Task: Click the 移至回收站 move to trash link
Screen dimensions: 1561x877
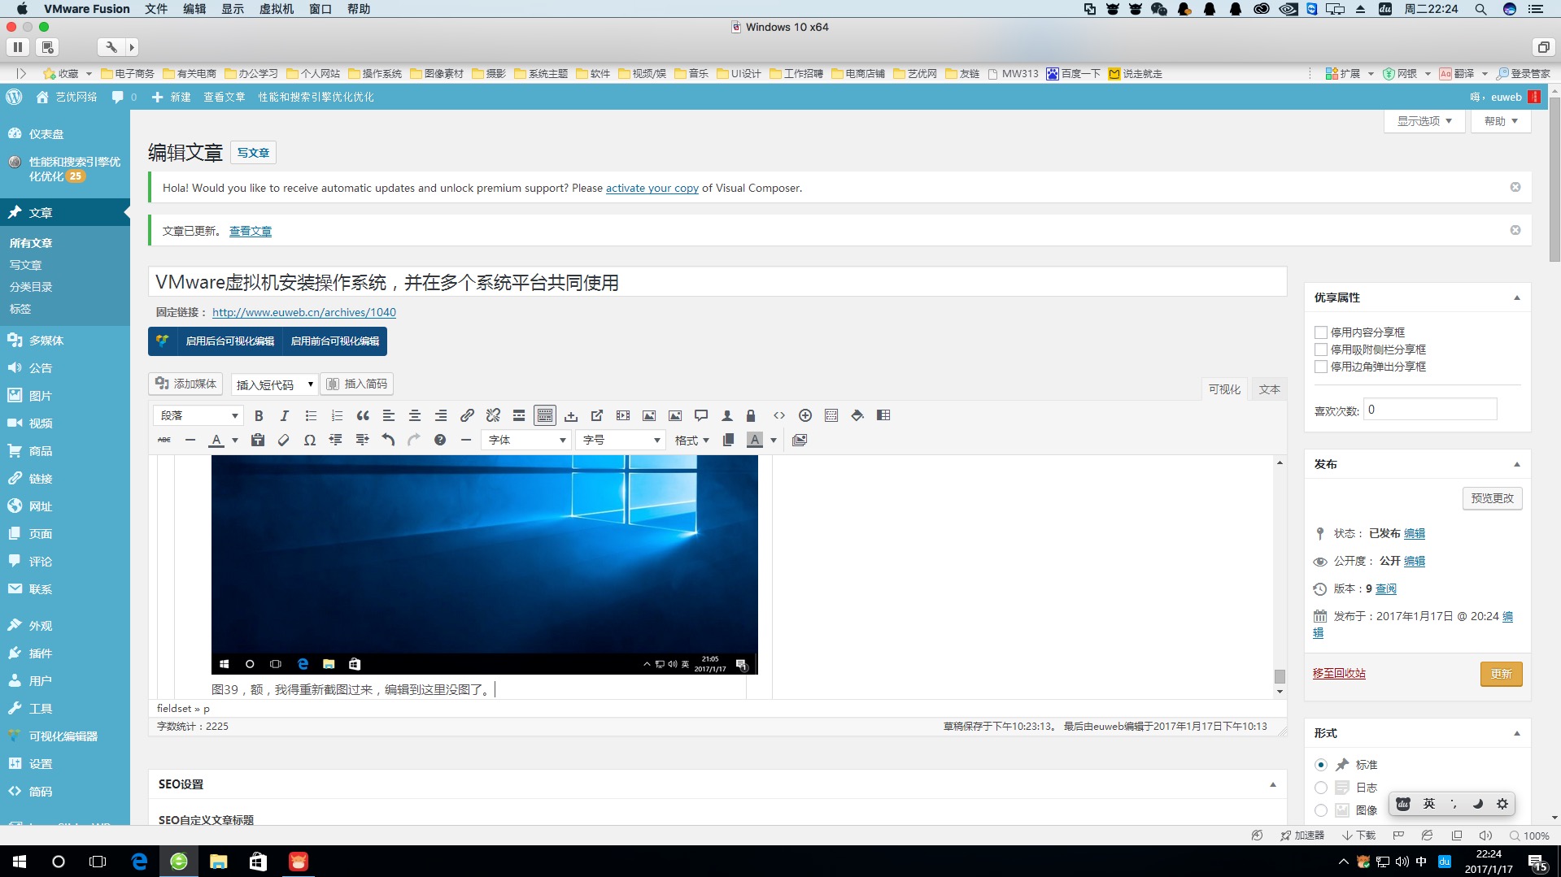Action: (x=1339, y=673)
